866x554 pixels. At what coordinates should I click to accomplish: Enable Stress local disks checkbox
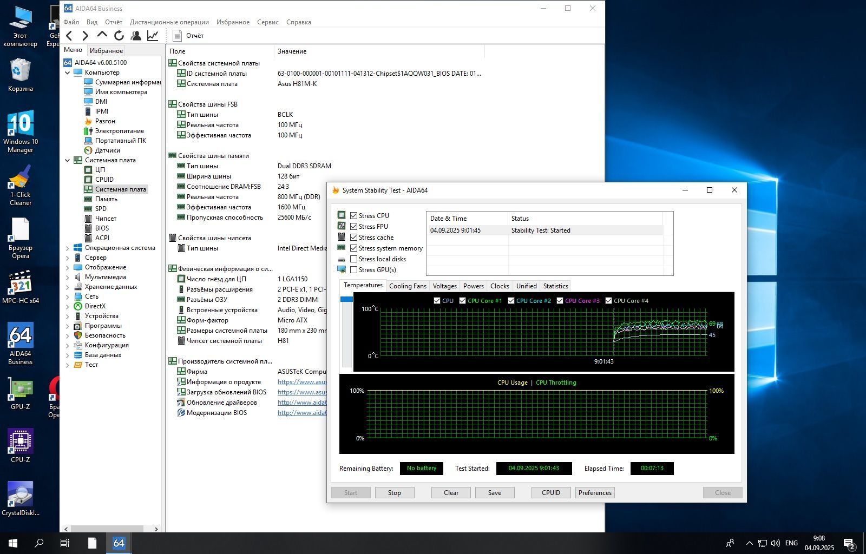(x=353, y=259)
